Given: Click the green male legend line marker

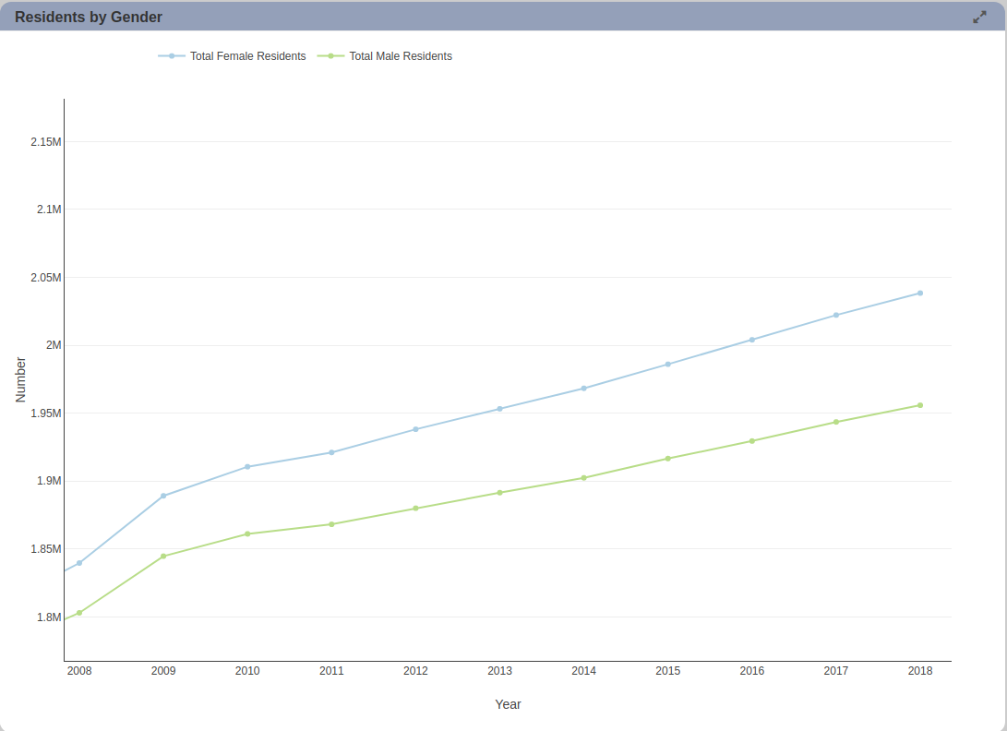Looking at the screenshot, I should pos(330,56).
